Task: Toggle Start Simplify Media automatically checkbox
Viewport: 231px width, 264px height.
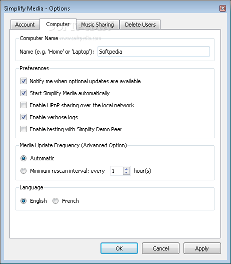Action: (23, 93)
